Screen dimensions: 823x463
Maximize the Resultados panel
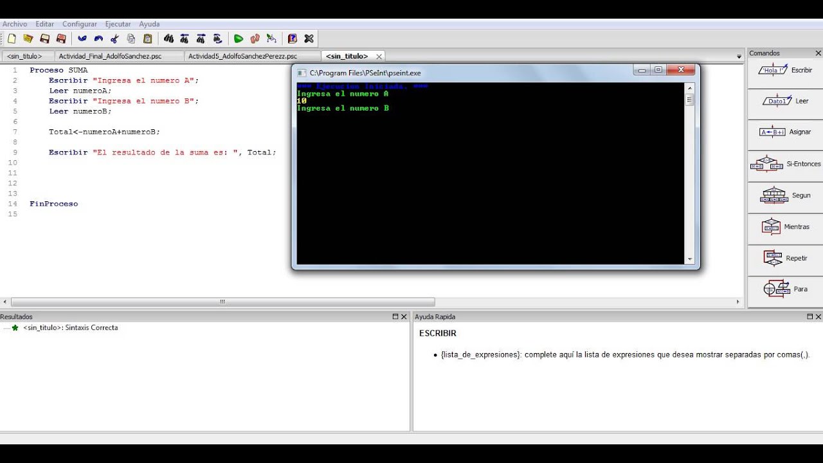395,317
